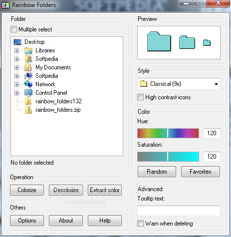Select Desktop label in folder tree

click(34, 42)
